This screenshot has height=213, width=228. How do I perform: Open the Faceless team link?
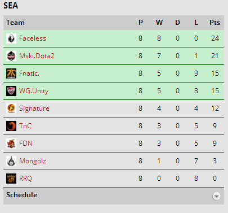point(33,38)
